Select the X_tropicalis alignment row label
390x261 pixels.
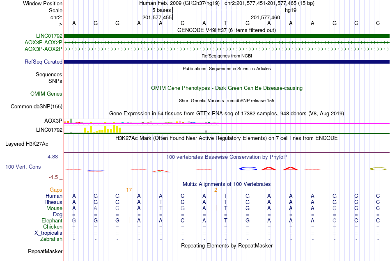48,233
